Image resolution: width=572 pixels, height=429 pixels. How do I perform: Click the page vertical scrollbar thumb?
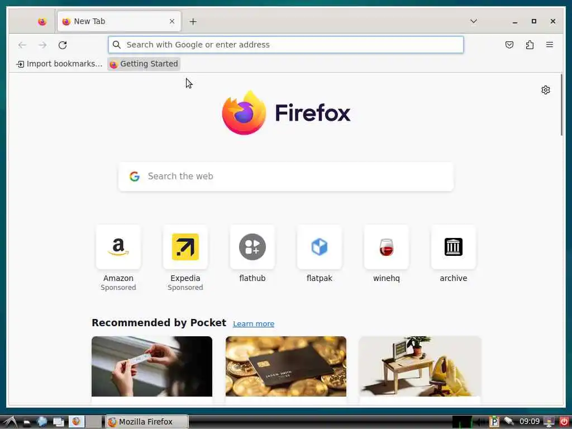(561, 104)
